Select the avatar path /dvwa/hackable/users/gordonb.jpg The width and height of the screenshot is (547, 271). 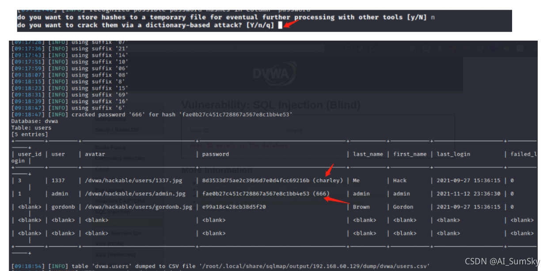(x=139, y=207)
